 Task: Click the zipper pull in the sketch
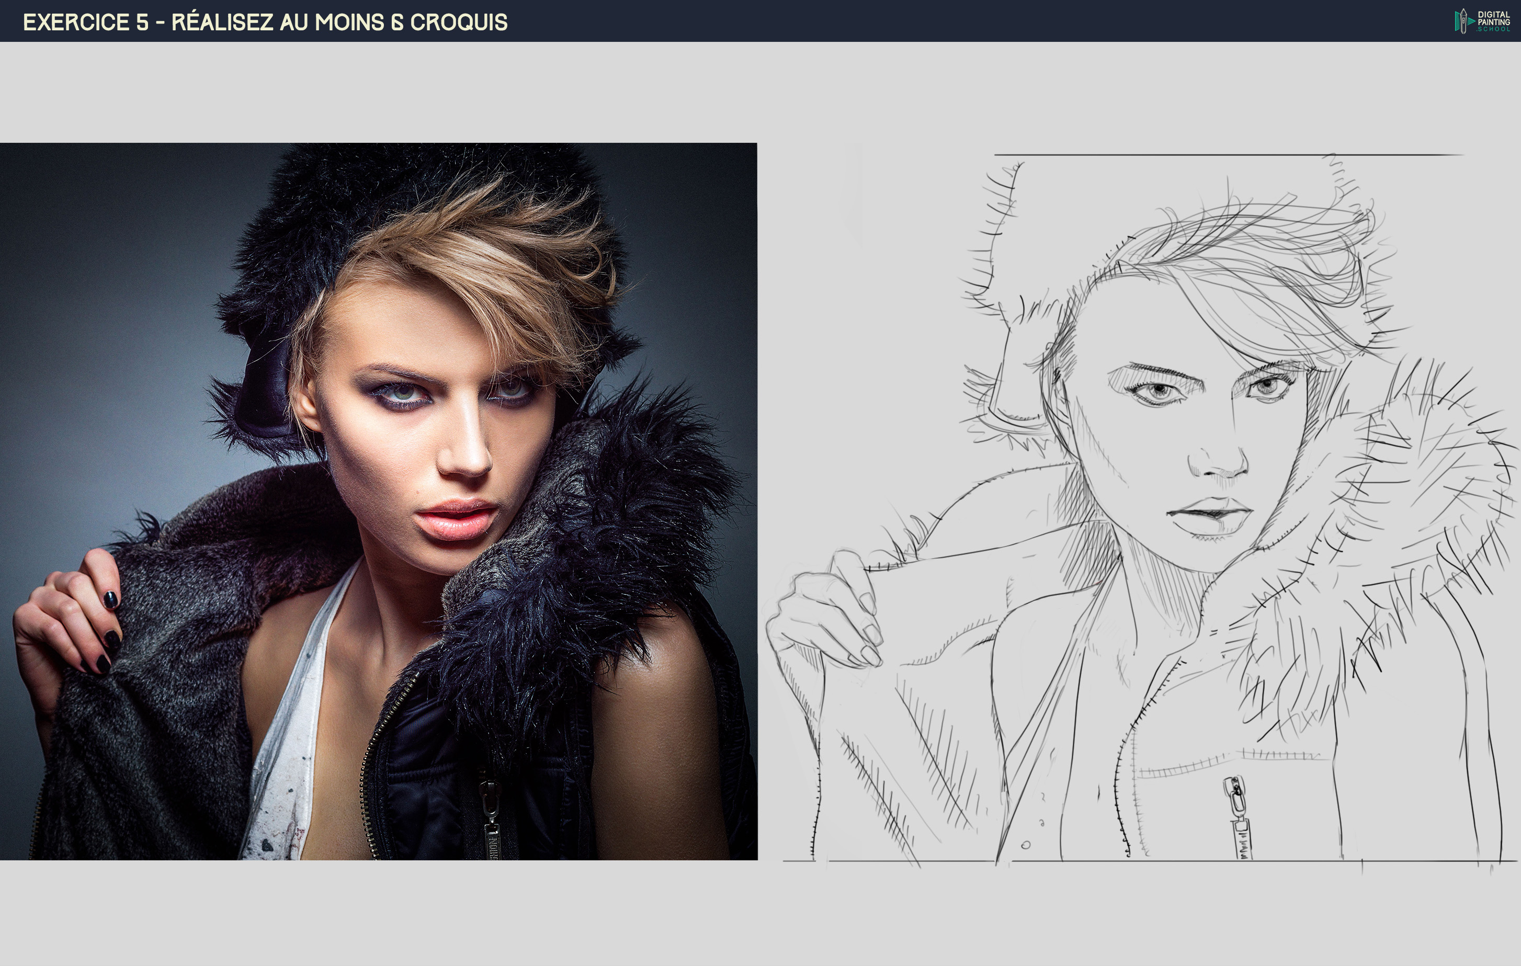(x=1238, y=816)
